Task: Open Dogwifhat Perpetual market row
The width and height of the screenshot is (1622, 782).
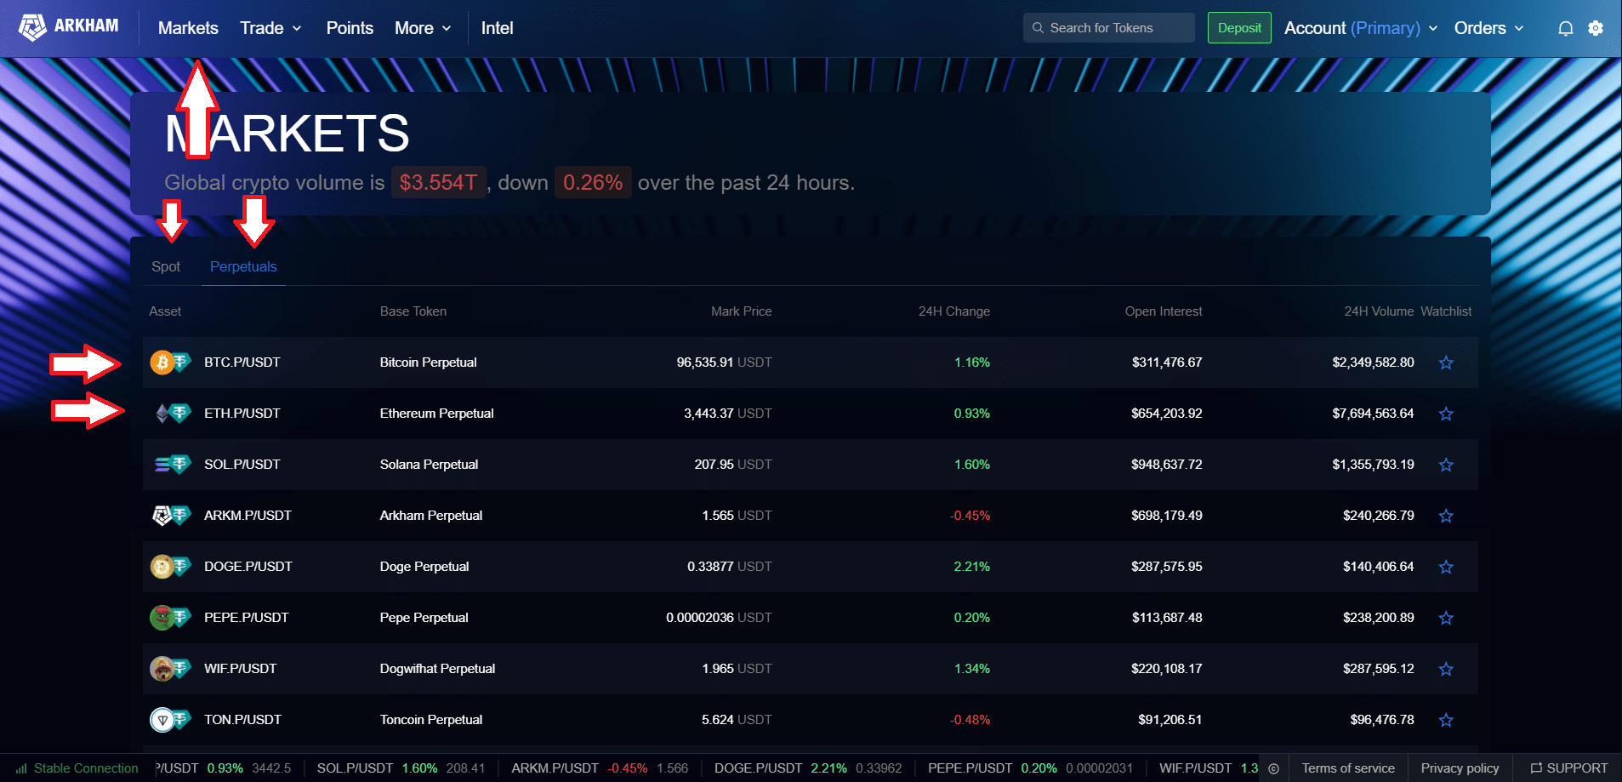Action: tap(811, 669)
